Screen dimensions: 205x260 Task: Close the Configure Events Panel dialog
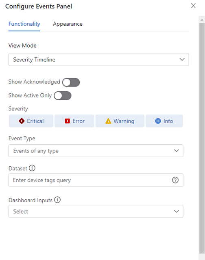[x=193, y=6]
